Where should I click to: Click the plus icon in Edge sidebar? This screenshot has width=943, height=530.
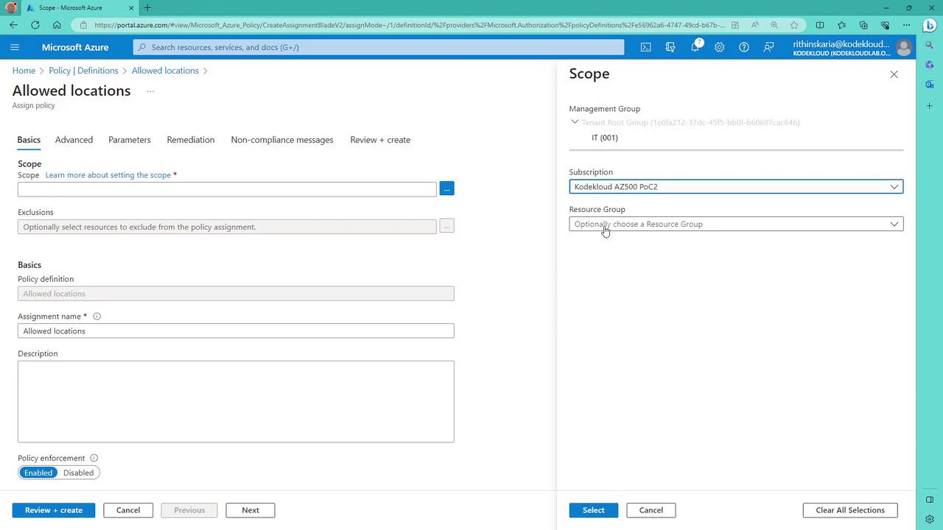930,106
